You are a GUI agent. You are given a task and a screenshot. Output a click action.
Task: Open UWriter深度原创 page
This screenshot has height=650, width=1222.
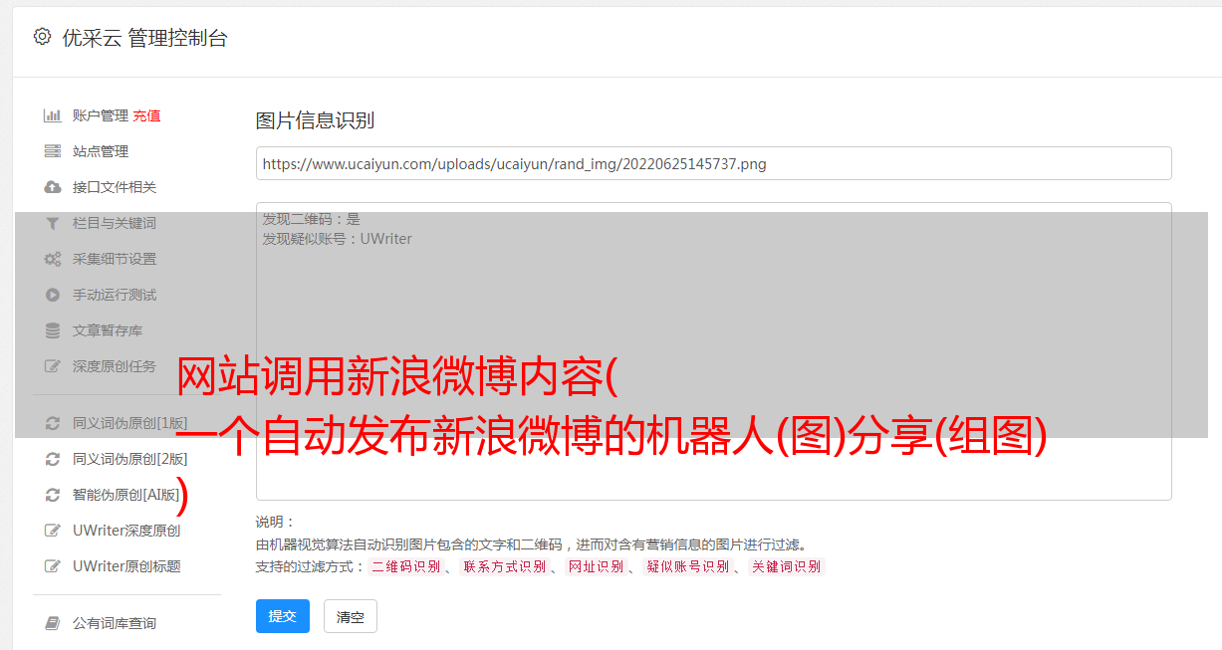[x=126, y=531]
